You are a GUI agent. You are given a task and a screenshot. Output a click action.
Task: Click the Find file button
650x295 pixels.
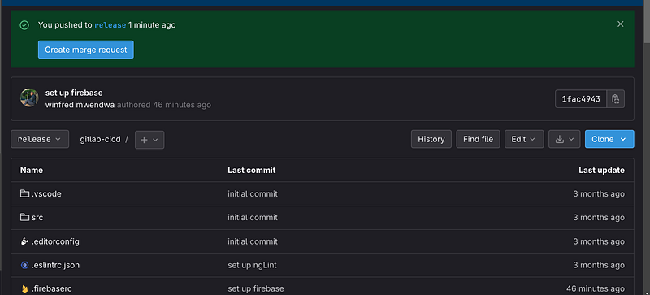[x=478, y=139]
